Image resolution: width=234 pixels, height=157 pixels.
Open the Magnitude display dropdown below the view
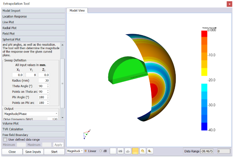74,151
